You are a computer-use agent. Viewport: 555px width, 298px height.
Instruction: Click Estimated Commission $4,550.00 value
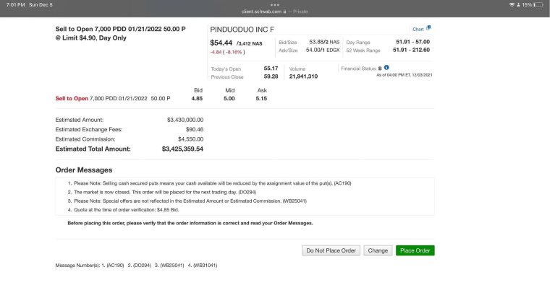(x=190, y=139)
